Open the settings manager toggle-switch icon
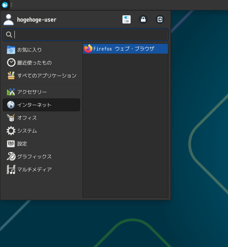The height and width of the screenshot is (247, 228). click(x=127, y=19)
